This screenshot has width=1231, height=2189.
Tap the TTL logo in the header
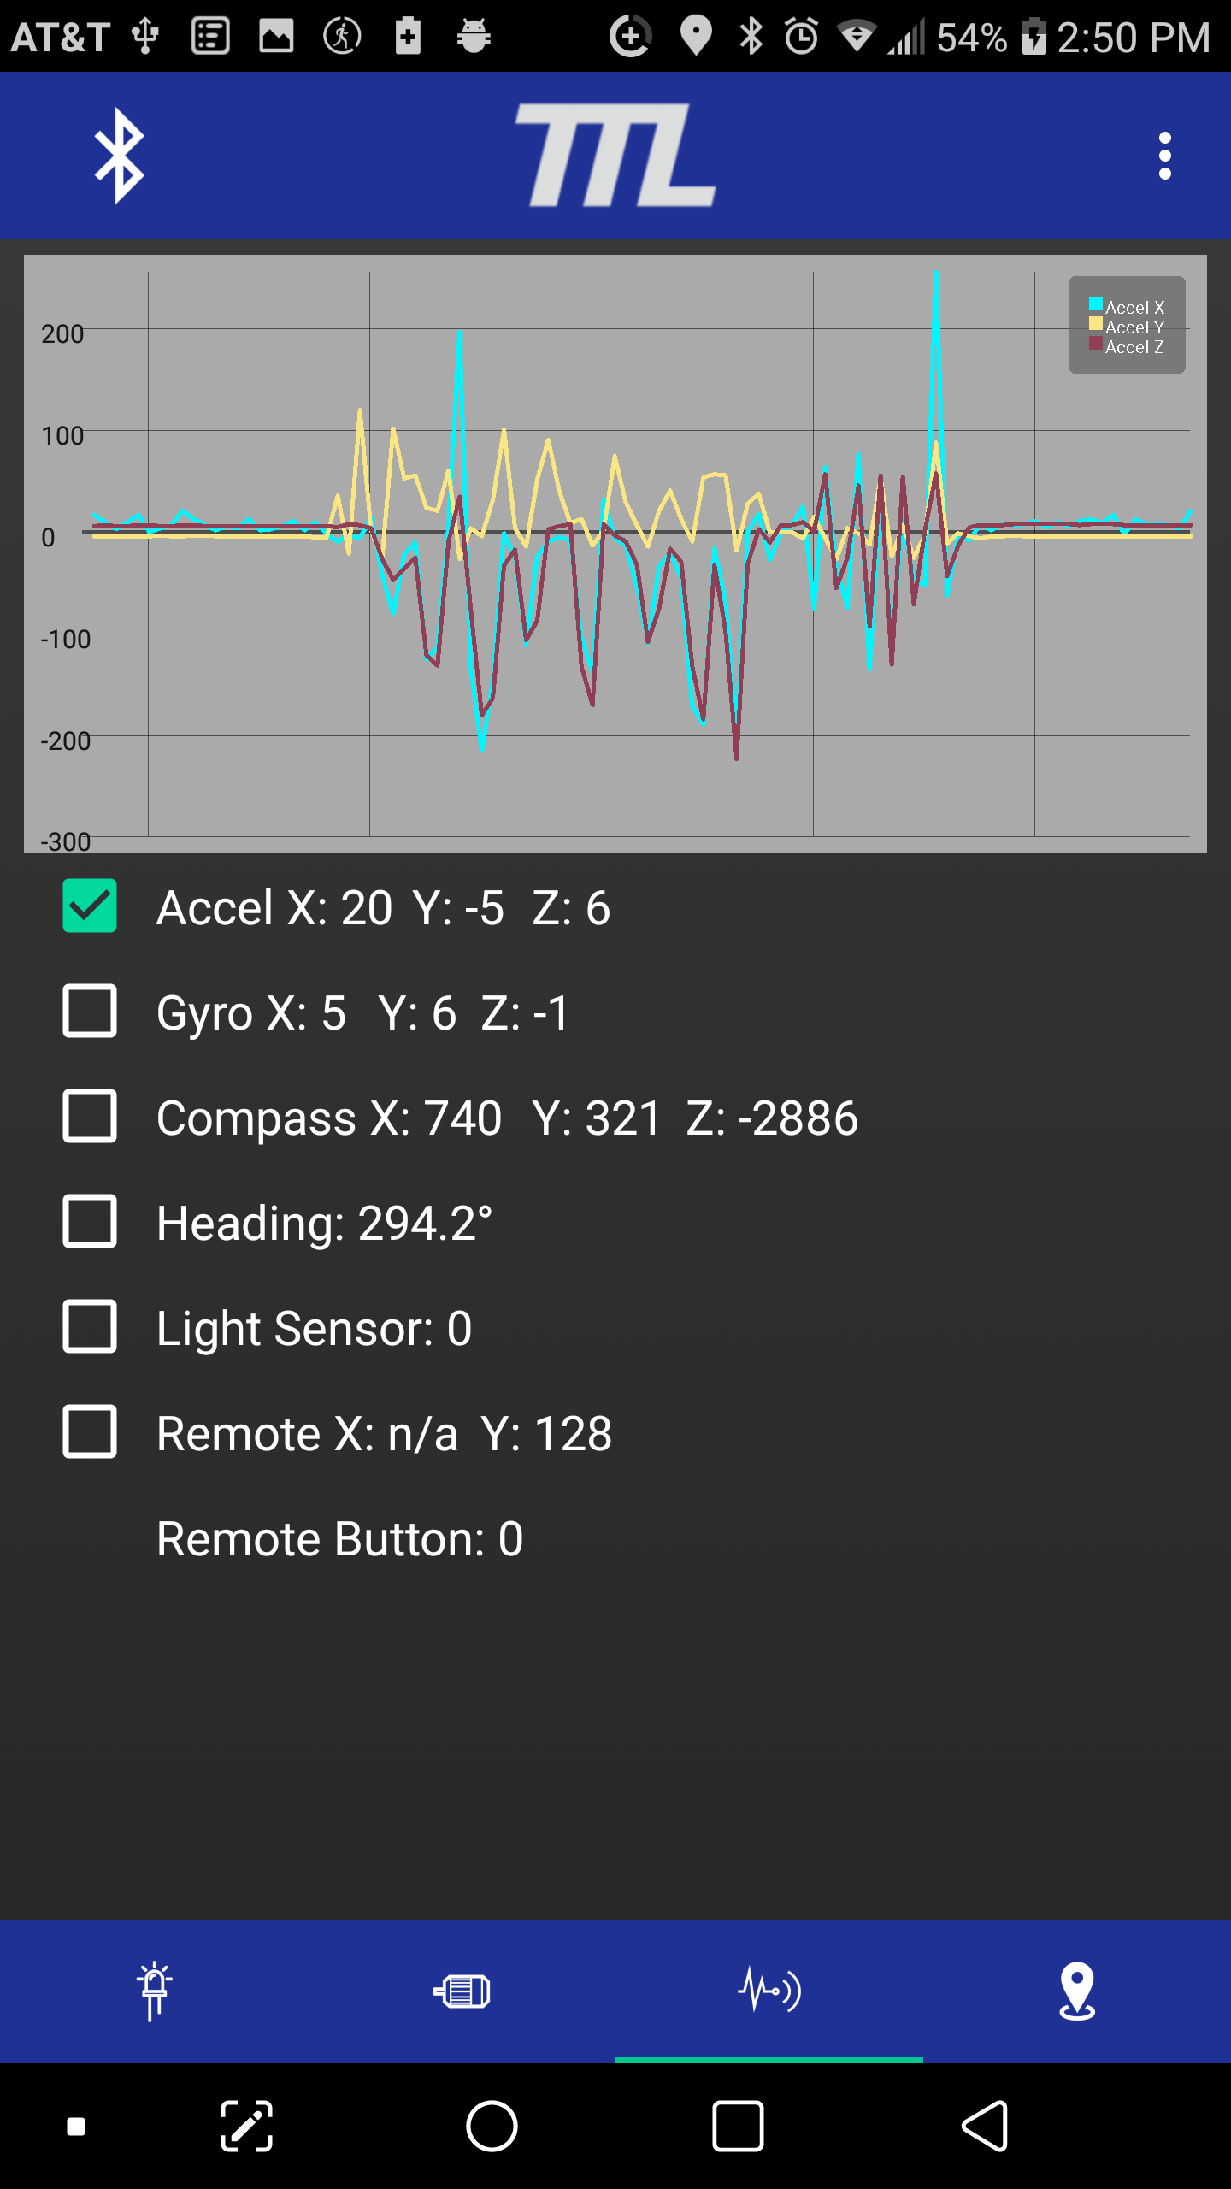click(x=615, y=156)
